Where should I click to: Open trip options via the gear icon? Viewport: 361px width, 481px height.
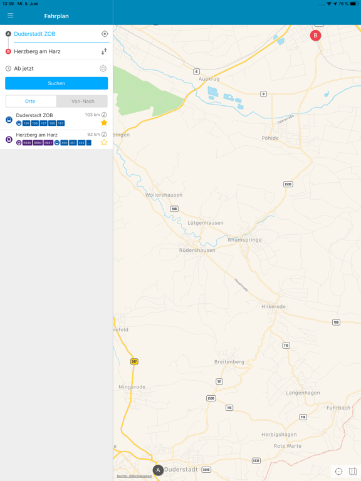point(103,68)
